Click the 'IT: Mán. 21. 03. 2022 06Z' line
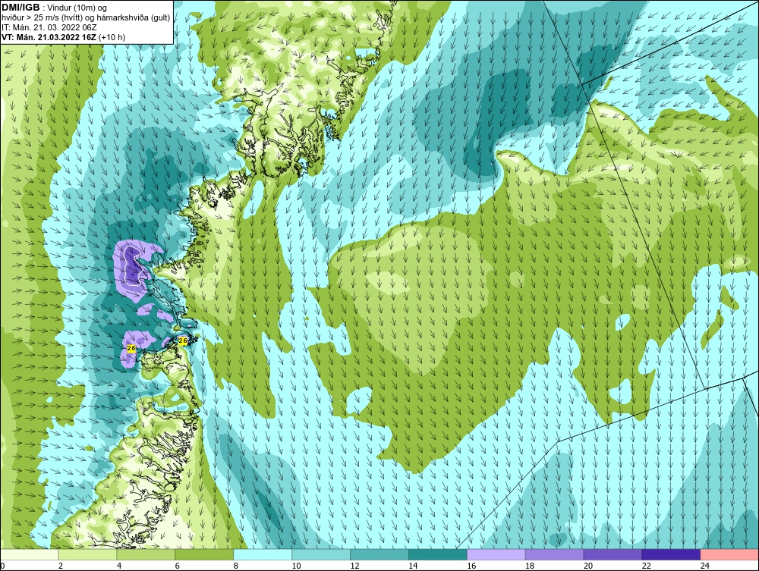Image resolution: width=759 pixels, height=571 pixels. (x=49, y=27)
